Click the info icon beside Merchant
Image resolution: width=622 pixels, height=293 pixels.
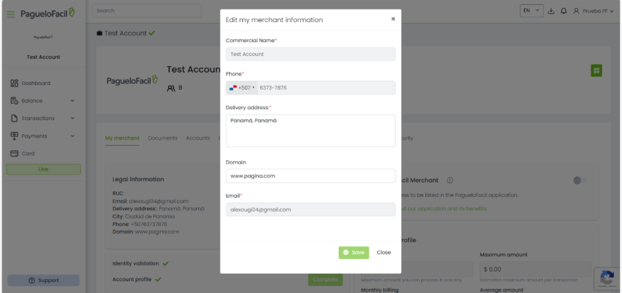(450, 180)
